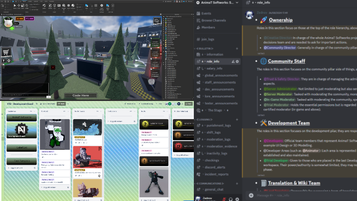Click the Roblox chat bubble icon
This screenshot has width=357, height=201.
[x=158, y=21]
